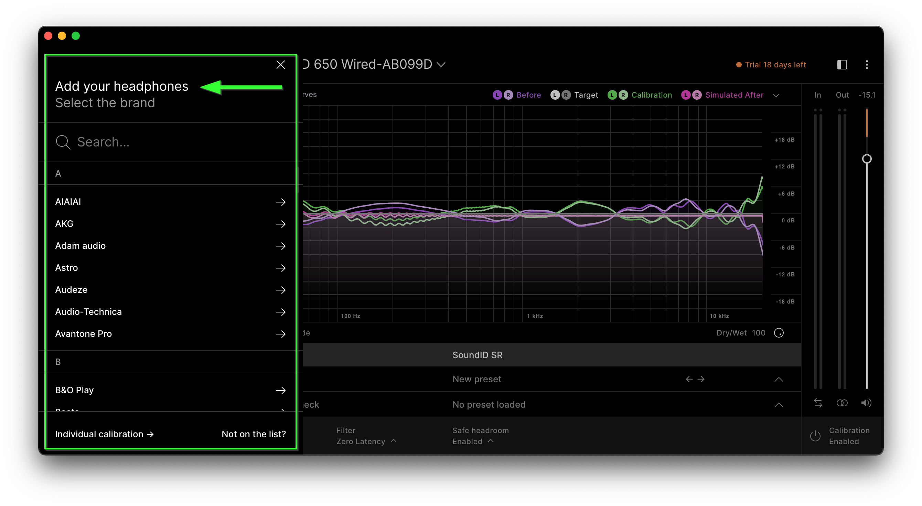Toggle Calibration Enabled power button

coord(815,436)
